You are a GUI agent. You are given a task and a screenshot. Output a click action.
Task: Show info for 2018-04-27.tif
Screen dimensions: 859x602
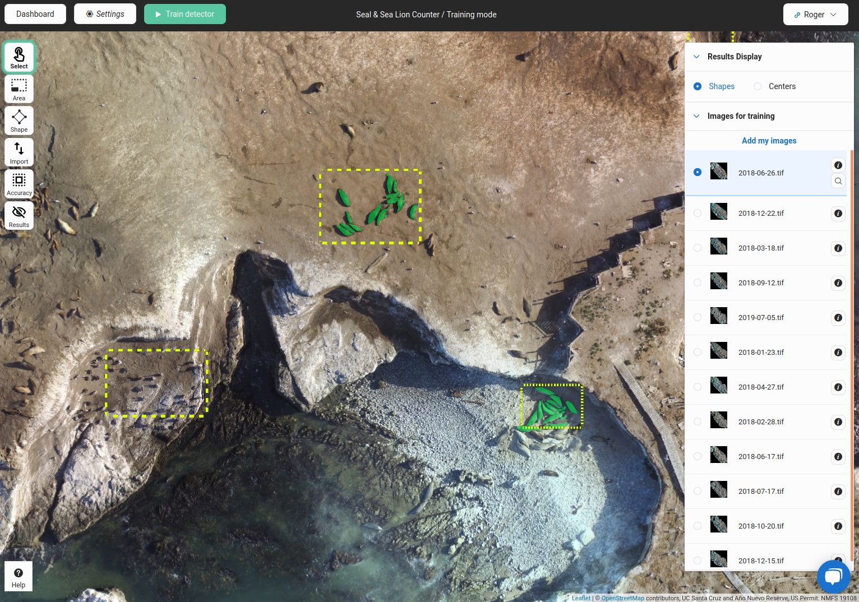point(838,387)
